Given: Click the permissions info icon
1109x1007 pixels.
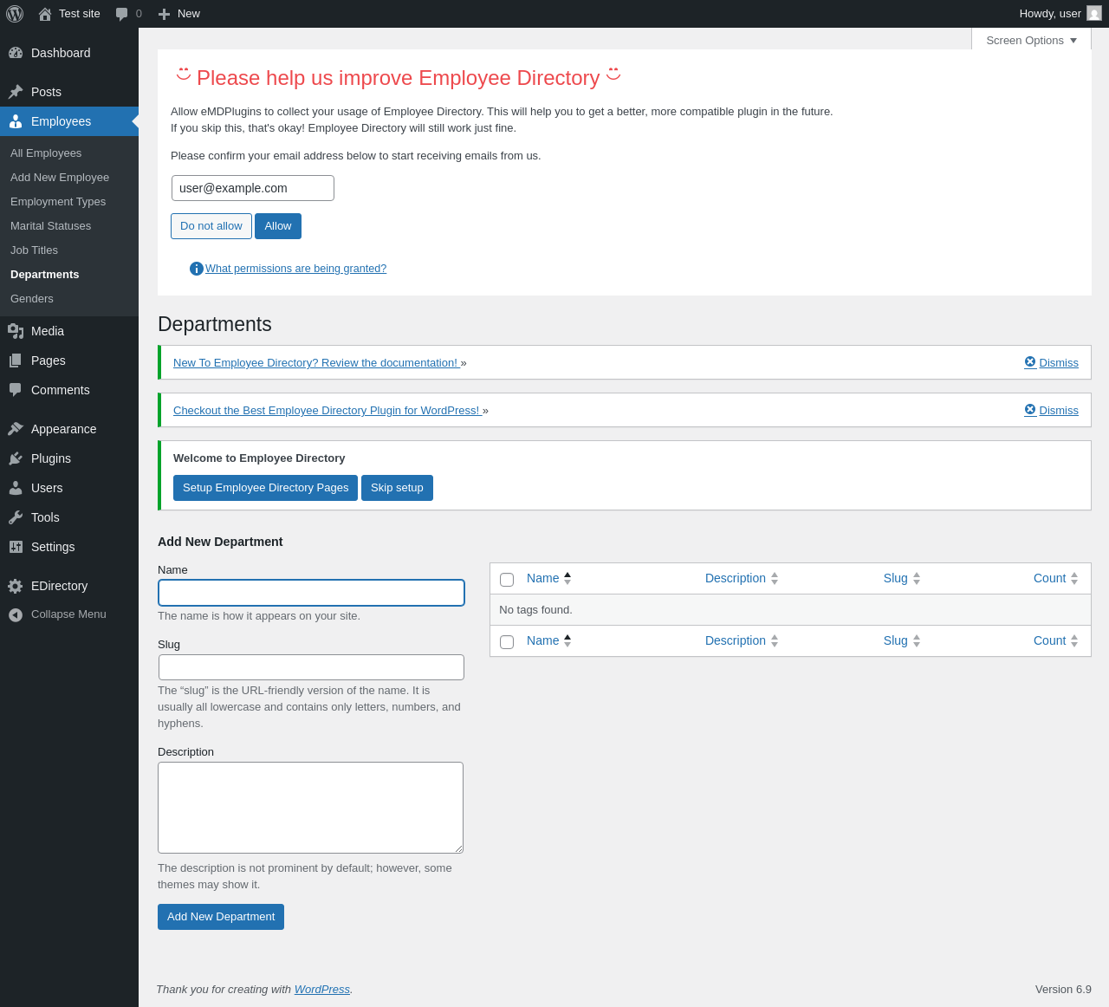Looking at the screenshot, I should click(x=197, y=269).
